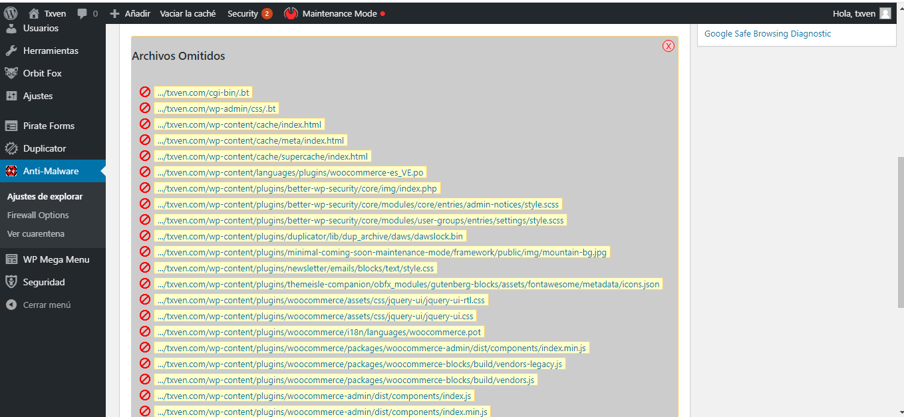
Task: Open the comments bubble icon
Action: tap(82, 13)
